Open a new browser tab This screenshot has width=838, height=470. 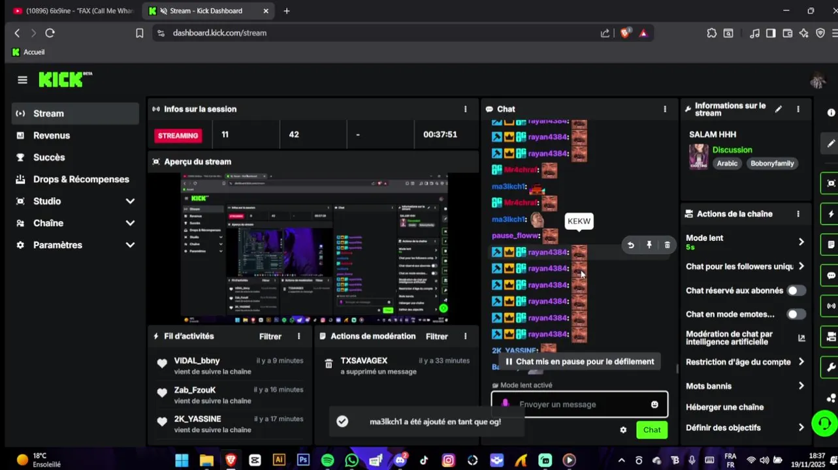[287, 11]
